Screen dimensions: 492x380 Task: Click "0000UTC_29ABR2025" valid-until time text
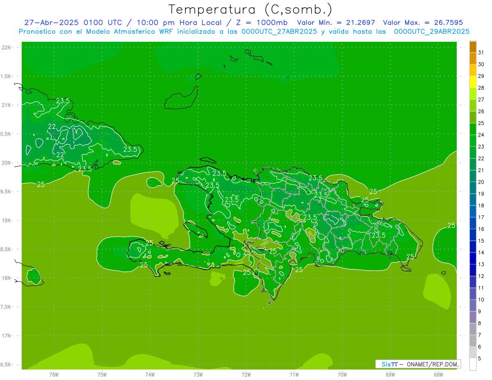[432, 32]
